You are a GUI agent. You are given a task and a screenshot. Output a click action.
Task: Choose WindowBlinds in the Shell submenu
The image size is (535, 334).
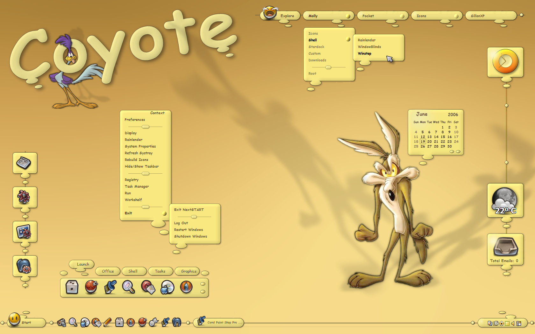pyautogui.click(x=369, y=47)
